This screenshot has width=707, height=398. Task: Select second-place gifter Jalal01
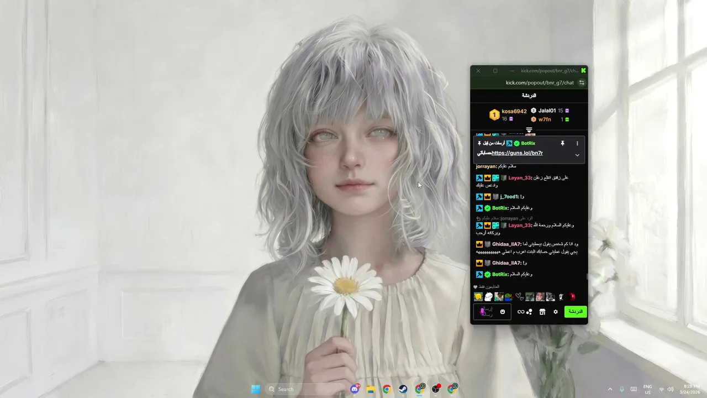pos(547,111)
